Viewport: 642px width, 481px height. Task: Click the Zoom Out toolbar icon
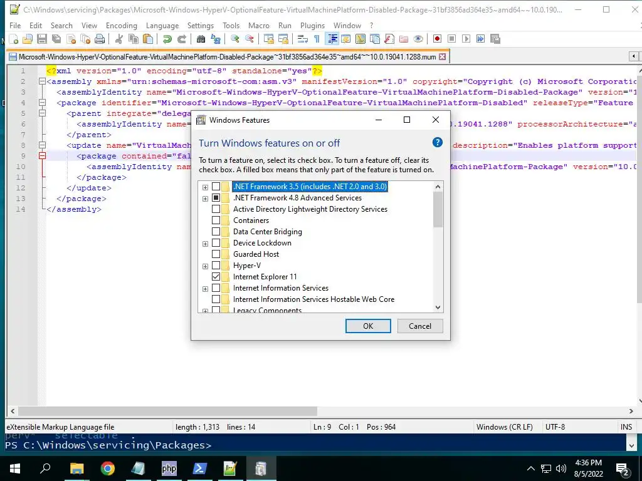(249, 39)
